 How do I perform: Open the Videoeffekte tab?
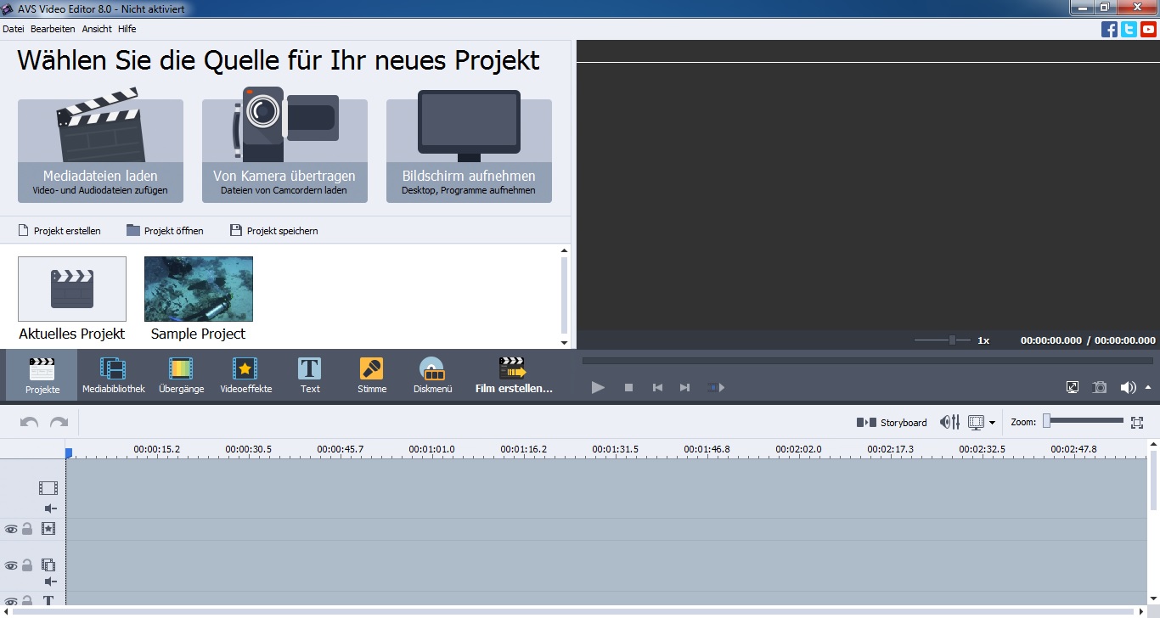[245, 375]
